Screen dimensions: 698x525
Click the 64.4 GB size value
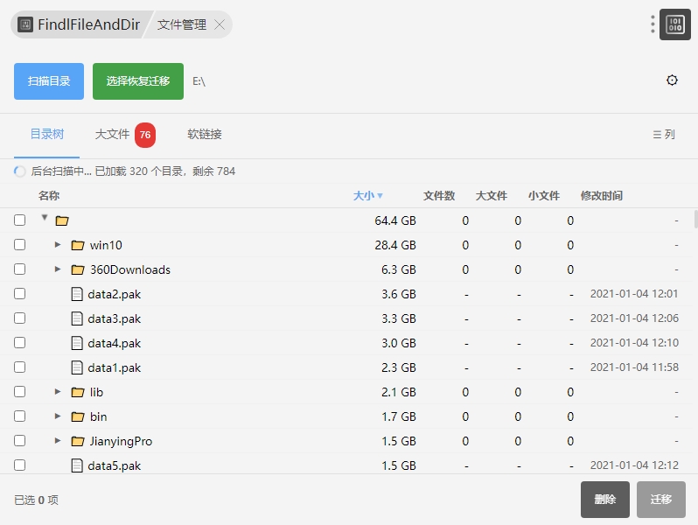click(x=395, y=220)
